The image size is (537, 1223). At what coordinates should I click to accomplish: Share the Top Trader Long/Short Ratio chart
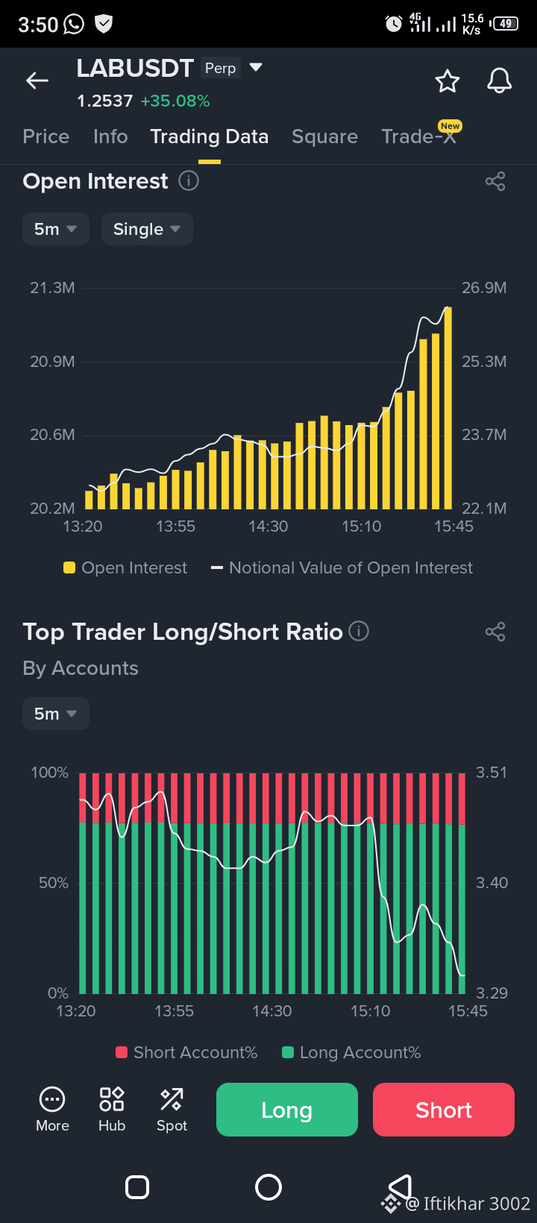click(x=495, y=632)
